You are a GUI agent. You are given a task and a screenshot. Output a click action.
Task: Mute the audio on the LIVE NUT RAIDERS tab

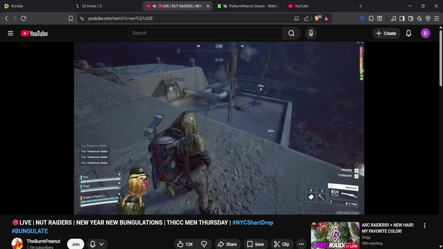(154, 6)
